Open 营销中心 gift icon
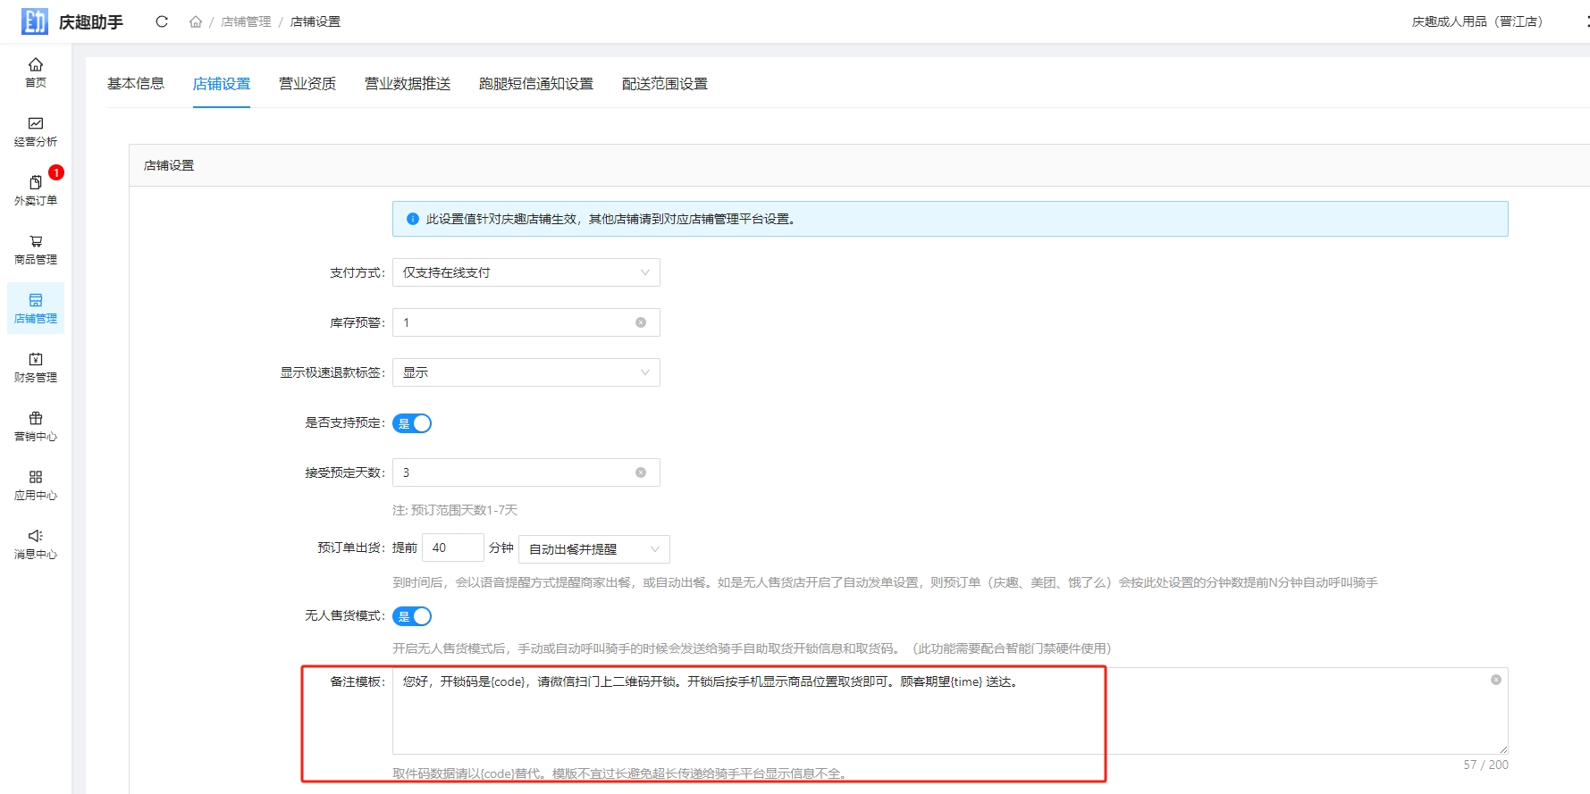Screen dimensions: 1590x794 pos(36,425)
